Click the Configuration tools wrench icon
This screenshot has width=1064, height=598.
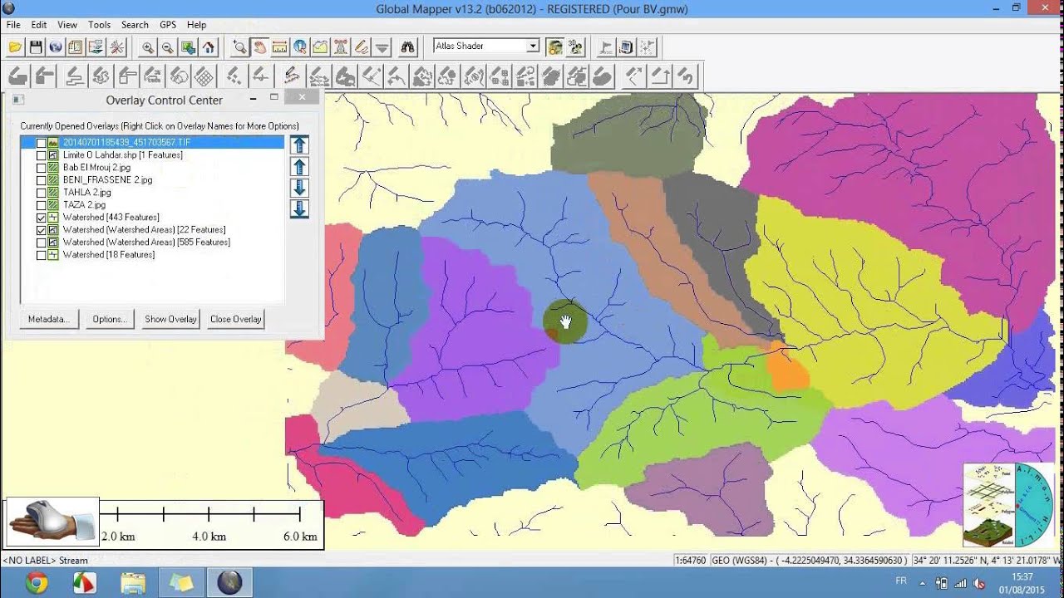[x=117, y=47]
